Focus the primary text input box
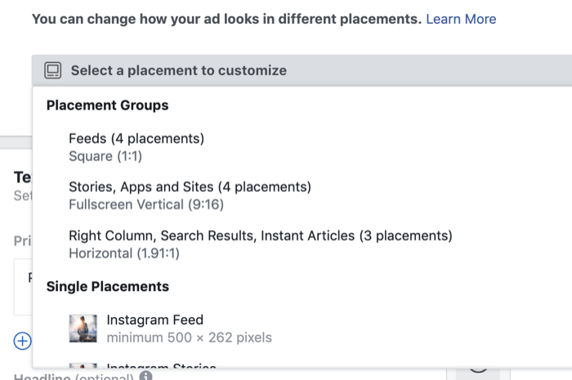The height and width of the screenshot is (380, 572). coord(23,287)
